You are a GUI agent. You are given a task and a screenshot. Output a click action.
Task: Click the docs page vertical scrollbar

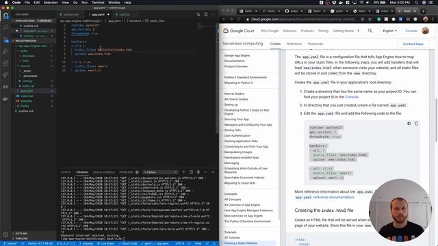tap(436, 120)
